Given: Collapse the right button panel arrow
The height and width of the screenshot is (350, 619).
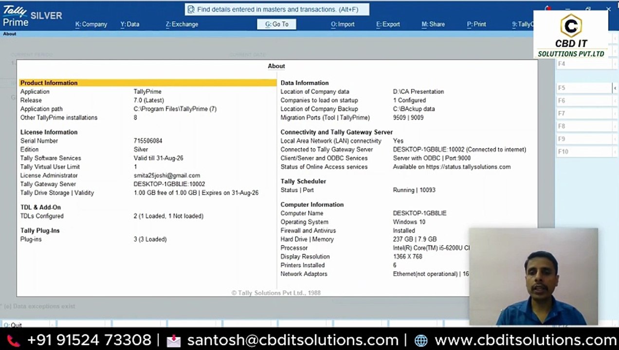Looking at the screenshot, I should click(x=615, y=88).
